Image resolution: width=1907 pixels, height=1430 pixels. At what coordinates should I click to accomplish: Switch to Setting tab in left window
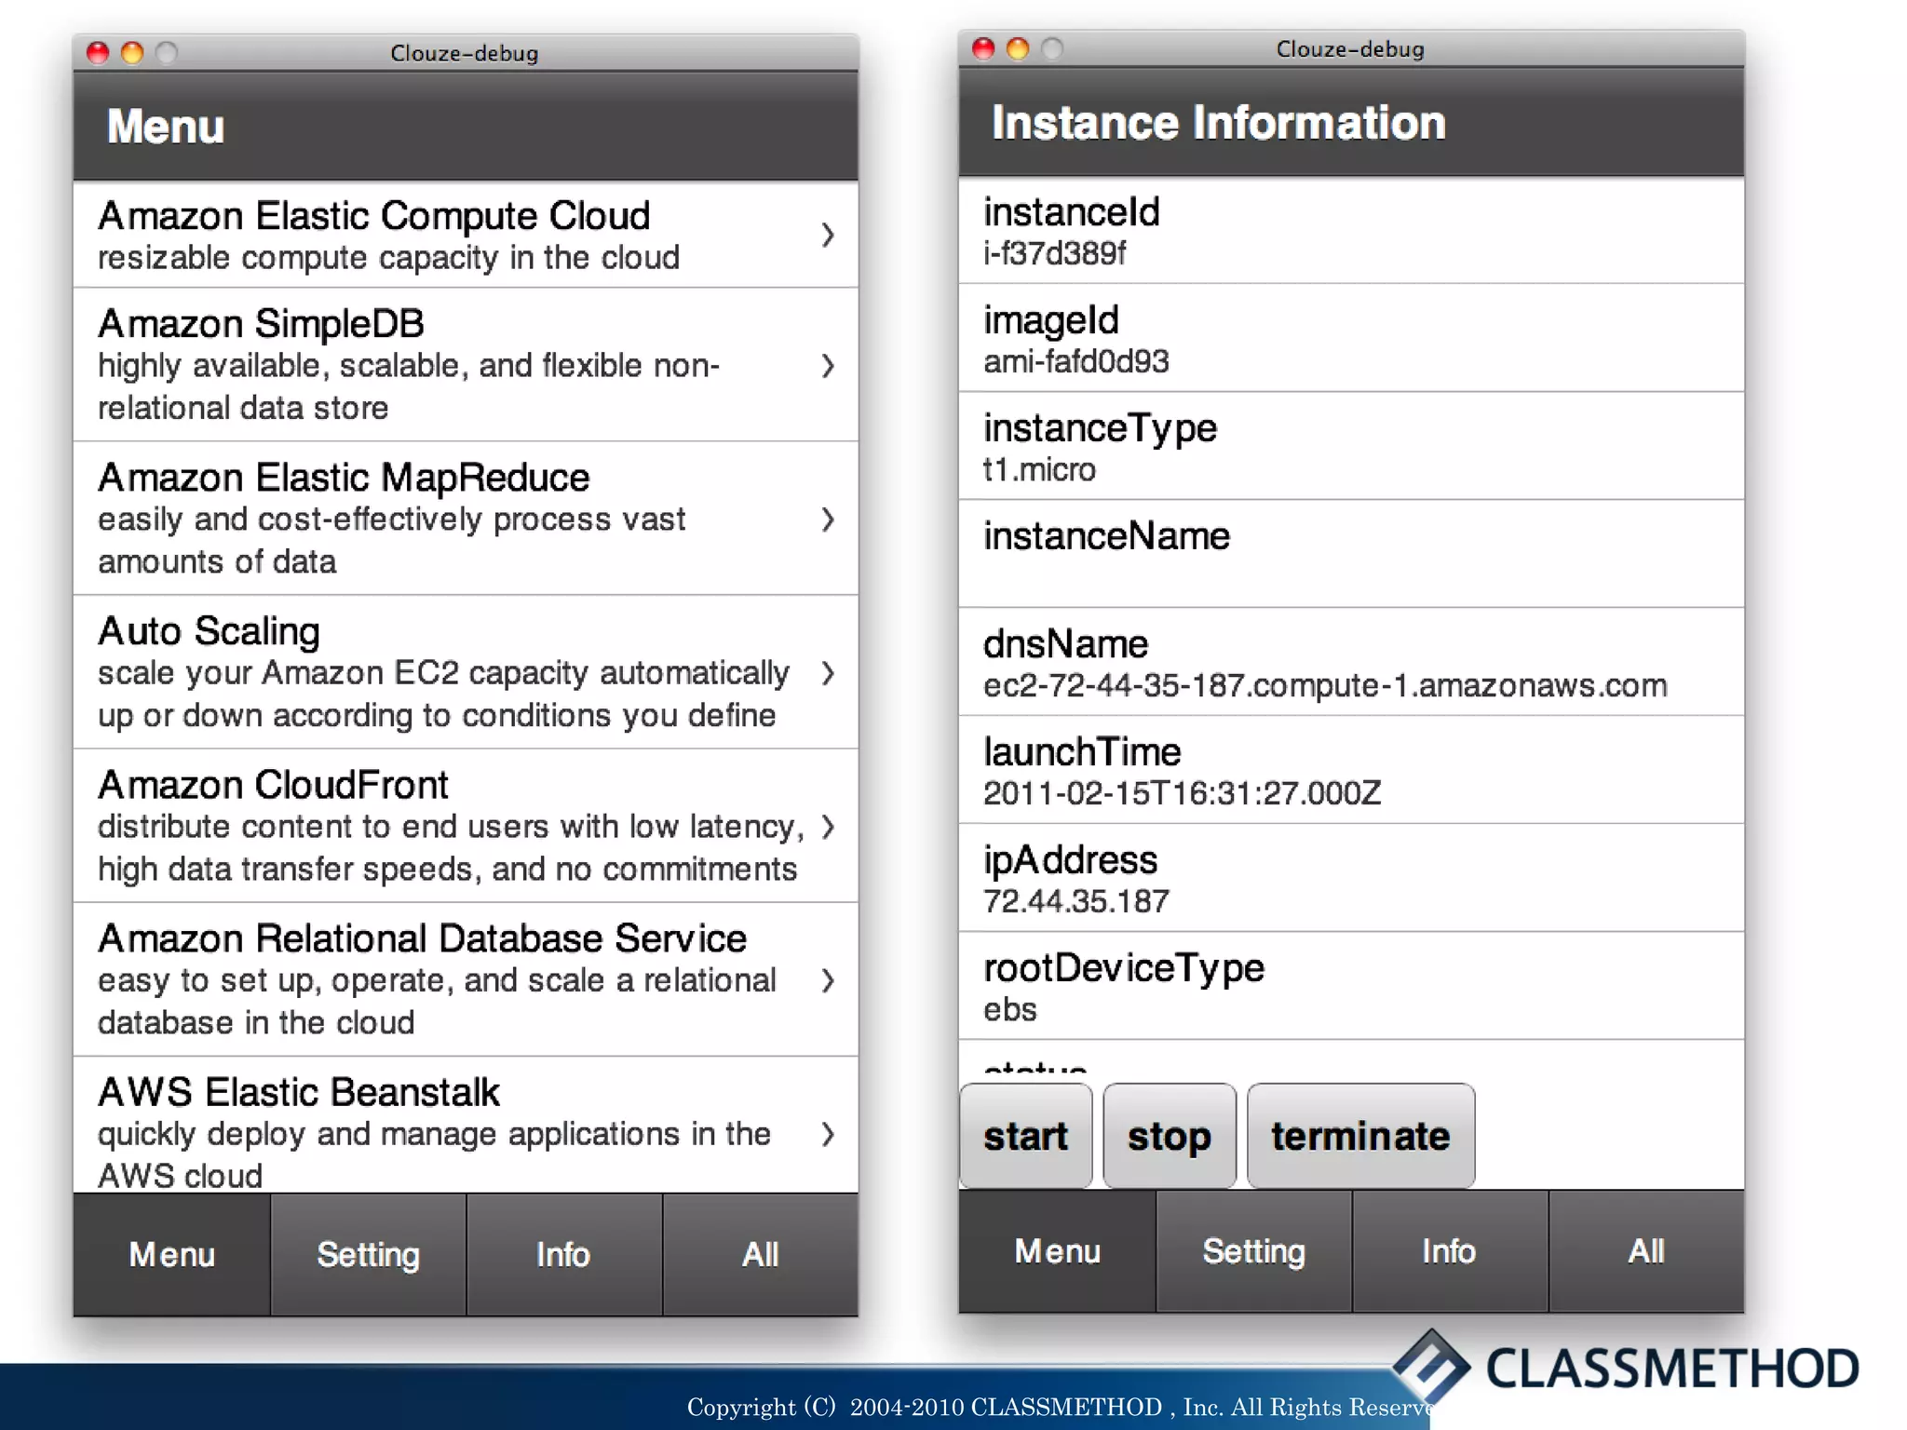click(x=368, y=1254)
